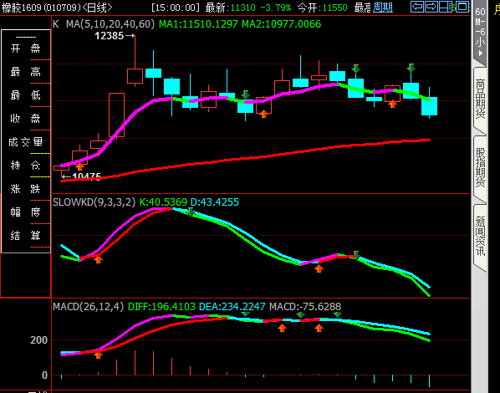The image size is (500, 393).
Task: Click the DIFF:196.4103 value
Action: [161, 307]
